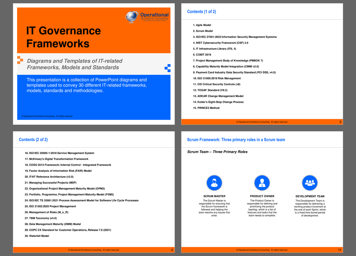Image resolution: width=356 pixels, height=256 pixels.
Task: Click the Product Owner person icon
Action: (262, 183)
